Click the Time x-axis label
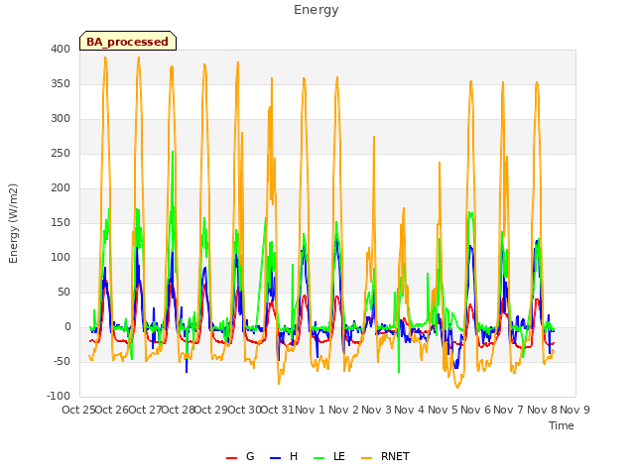This screenshot has height=476, width=635. pyautogui.click(x=562, y=425)
